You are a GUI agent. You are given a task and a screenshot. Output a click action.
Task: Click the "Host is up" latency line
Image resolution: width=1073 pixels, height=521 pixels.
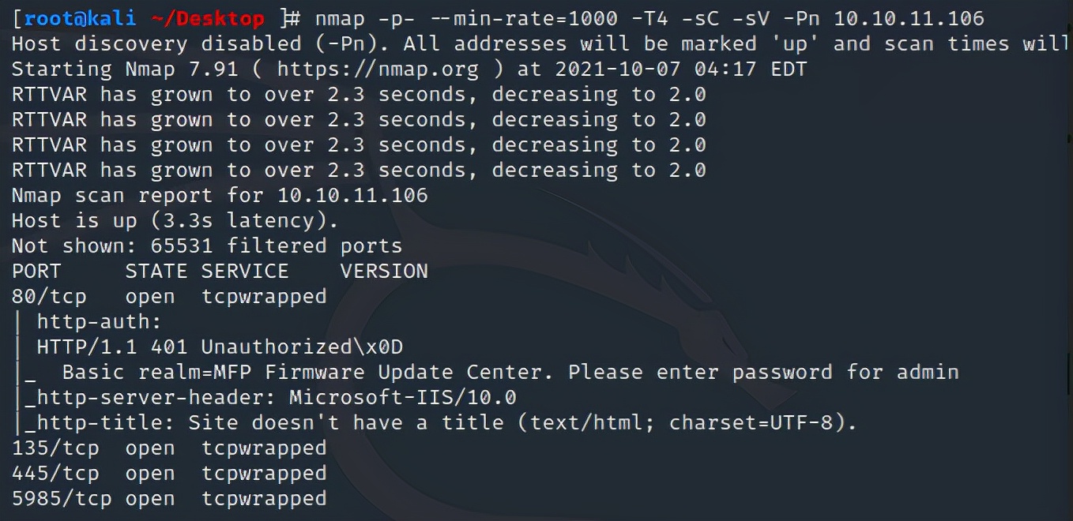[x=175, y=220]
